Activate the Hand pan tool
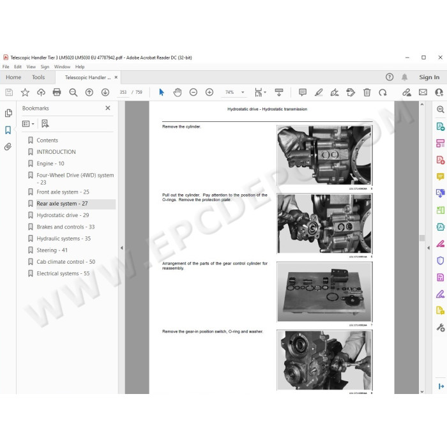 (x=178, y=92)
